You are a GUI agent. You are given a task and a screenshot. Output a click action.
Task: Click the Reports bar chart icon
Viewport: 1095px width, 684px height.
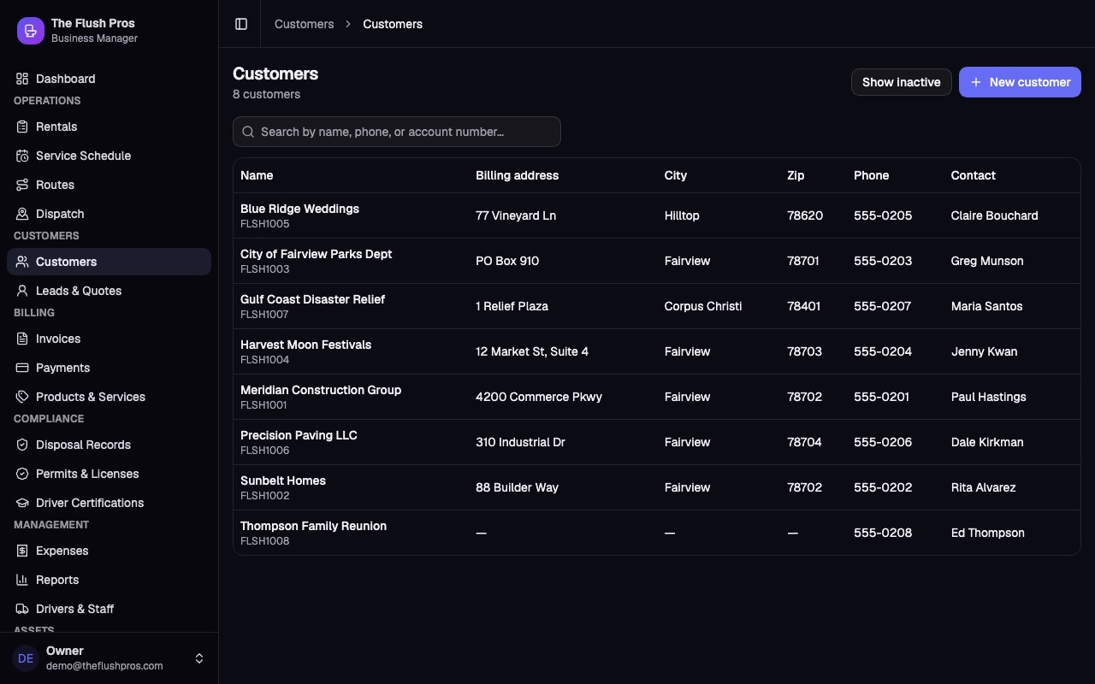pos(22,580)
